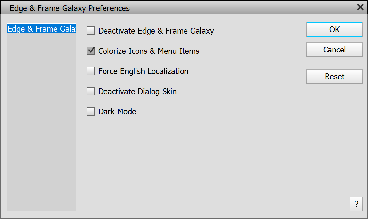This screenshot has width=368, height=219.
Task: Open help via the question mark button
Action: (356, 204)
